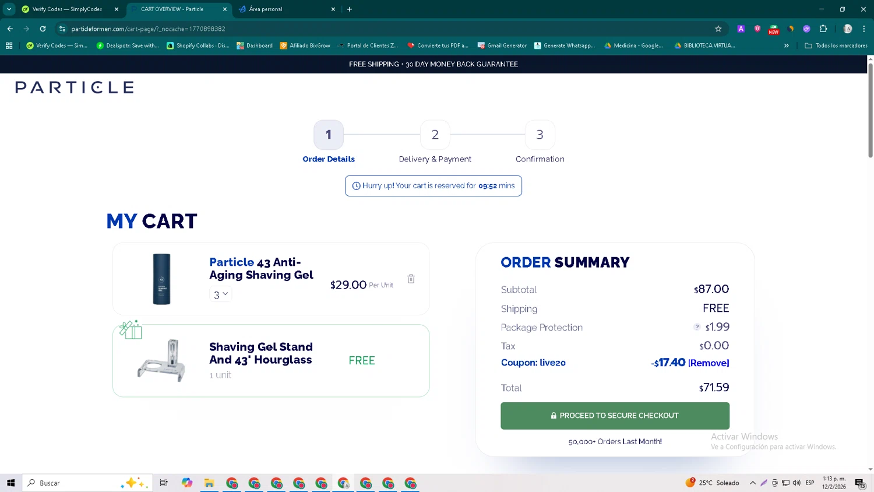Open the Windows Start menu
874x492 pixels.
coord(10,483)
